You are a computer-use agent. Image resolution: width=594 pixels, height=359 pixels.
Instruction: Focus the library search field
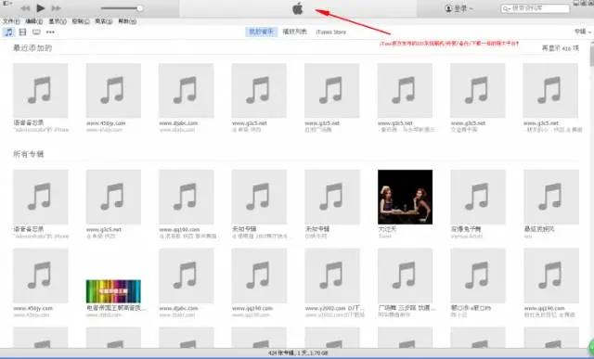pos(535,8)
